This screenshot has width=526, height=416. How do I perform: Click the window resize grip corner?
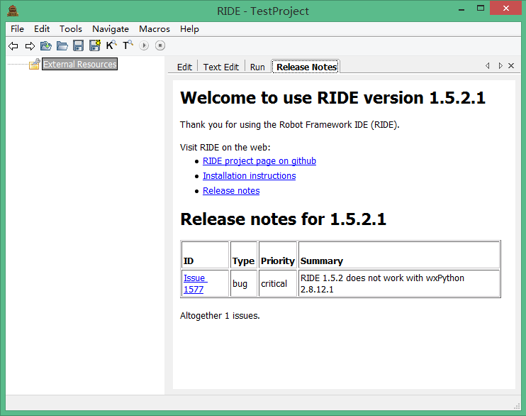tap(517, 406)
